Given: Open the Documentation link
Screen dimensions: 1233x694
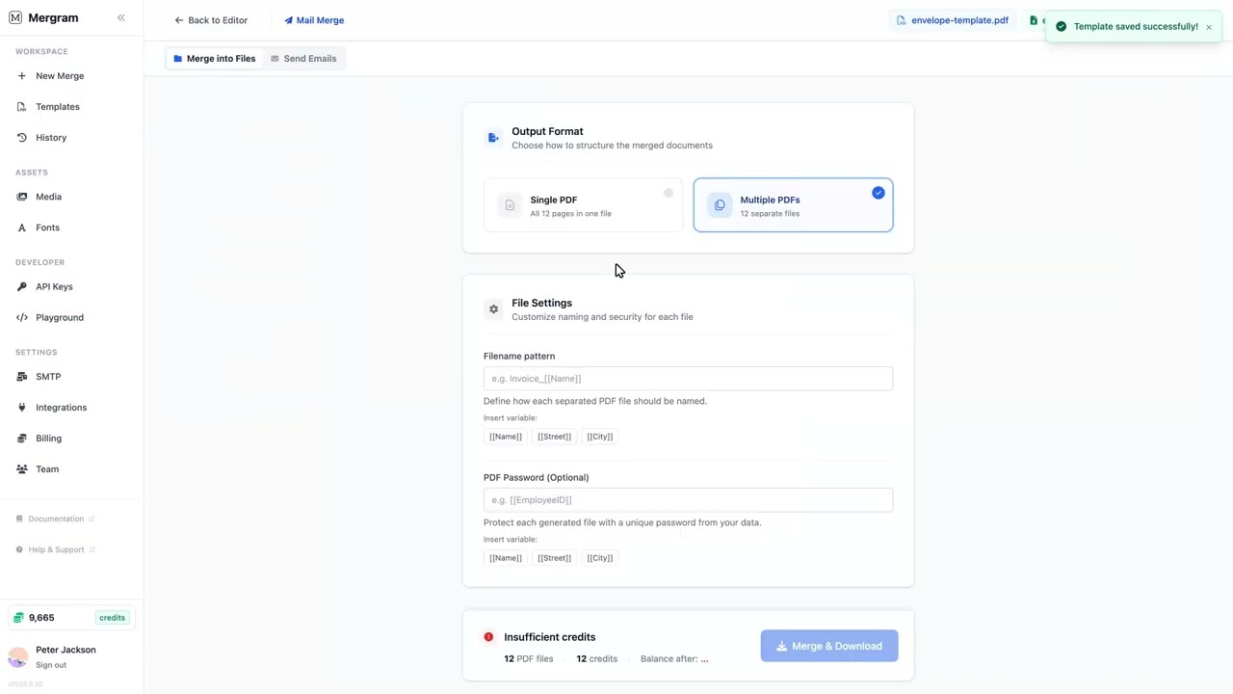Looking at the screenshot, I should 56,519.
